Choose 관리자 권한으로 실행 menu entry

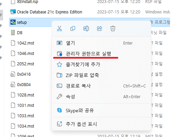point(102,54)
